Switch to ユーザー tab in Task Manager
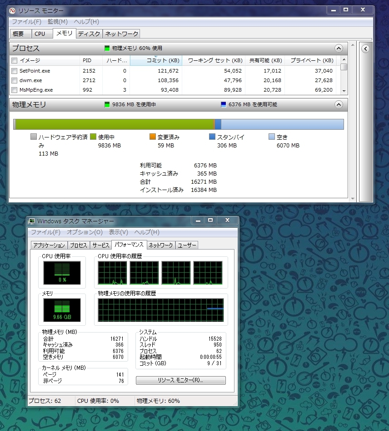The height and width of the screenshot is (431, 389). (187, 245)
